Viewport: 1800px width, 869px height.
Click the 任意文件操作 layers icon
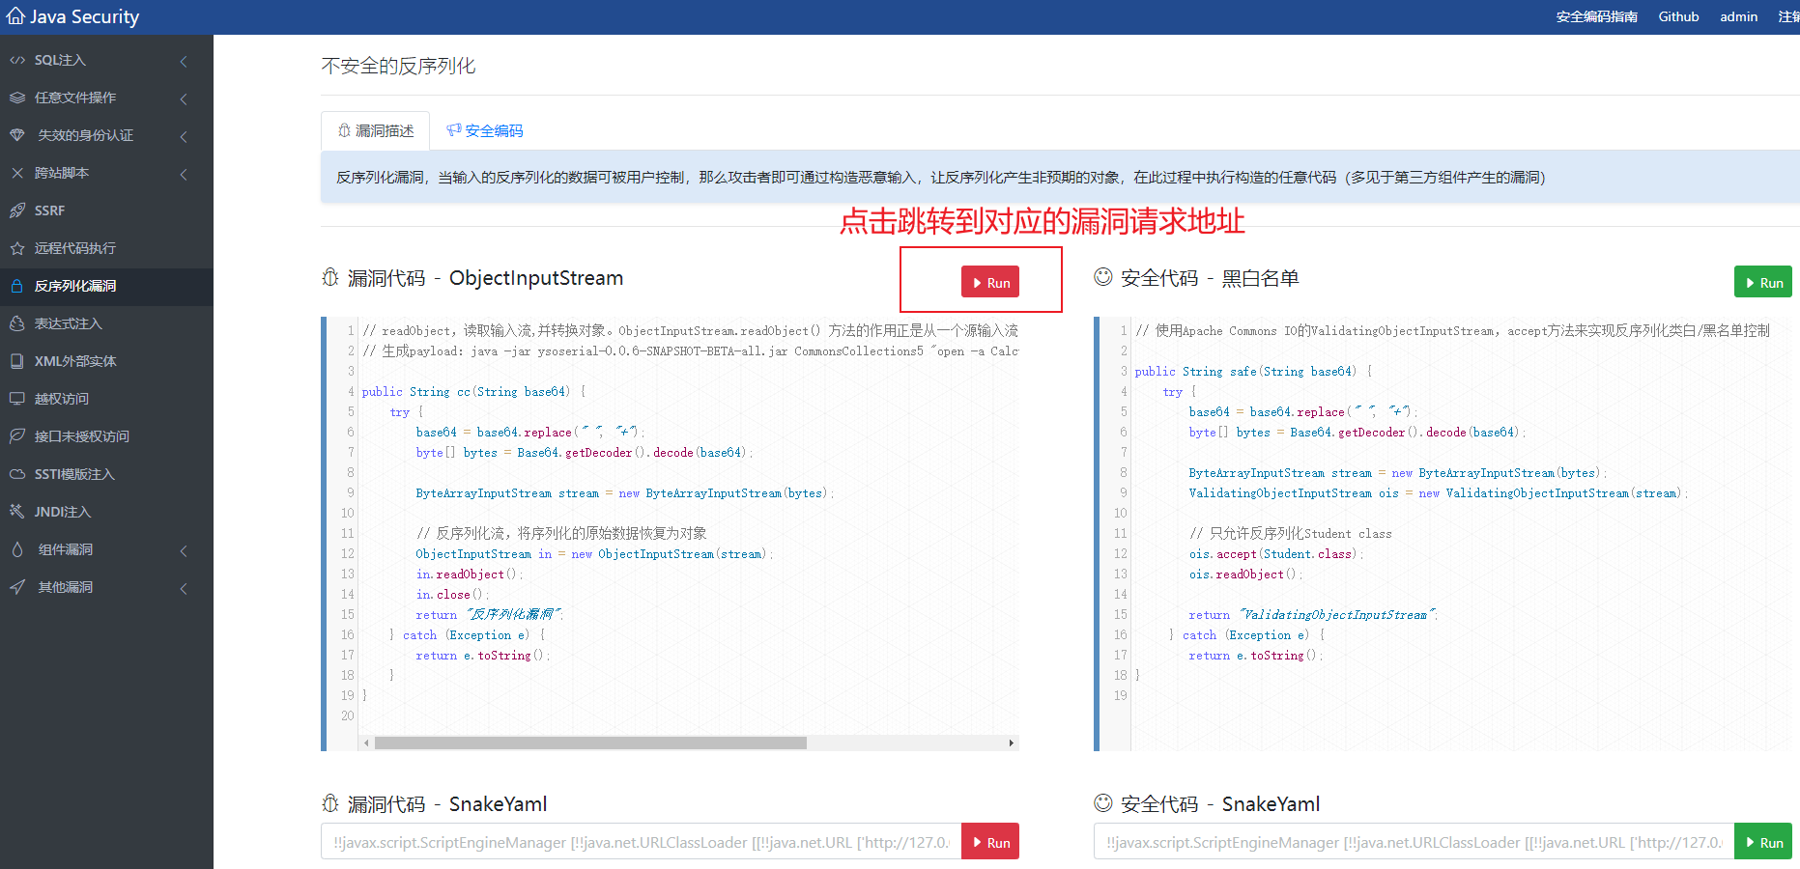click(17, 98)
